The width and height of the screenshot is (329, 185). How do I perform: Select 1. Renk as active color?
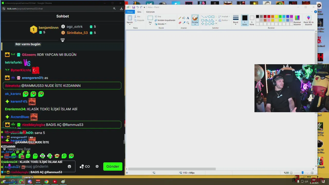pyautogui.click(x=245, y=20)
